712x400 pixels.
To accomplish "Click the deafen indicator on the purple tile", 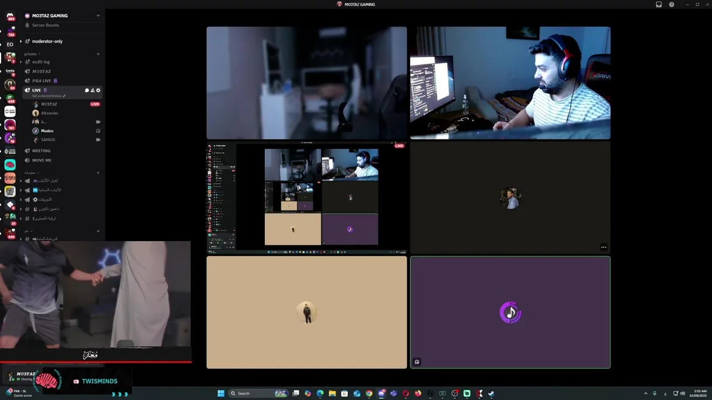I will click(417, 362).
